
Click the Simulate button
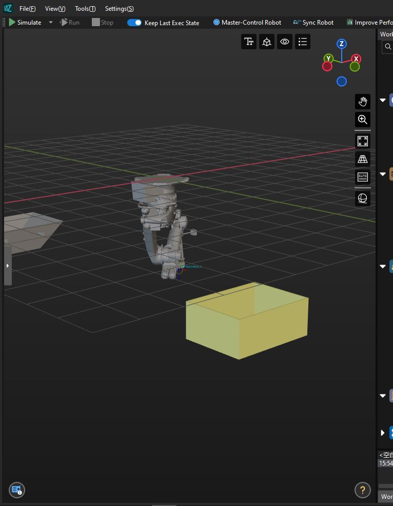(x=25, y=23)
